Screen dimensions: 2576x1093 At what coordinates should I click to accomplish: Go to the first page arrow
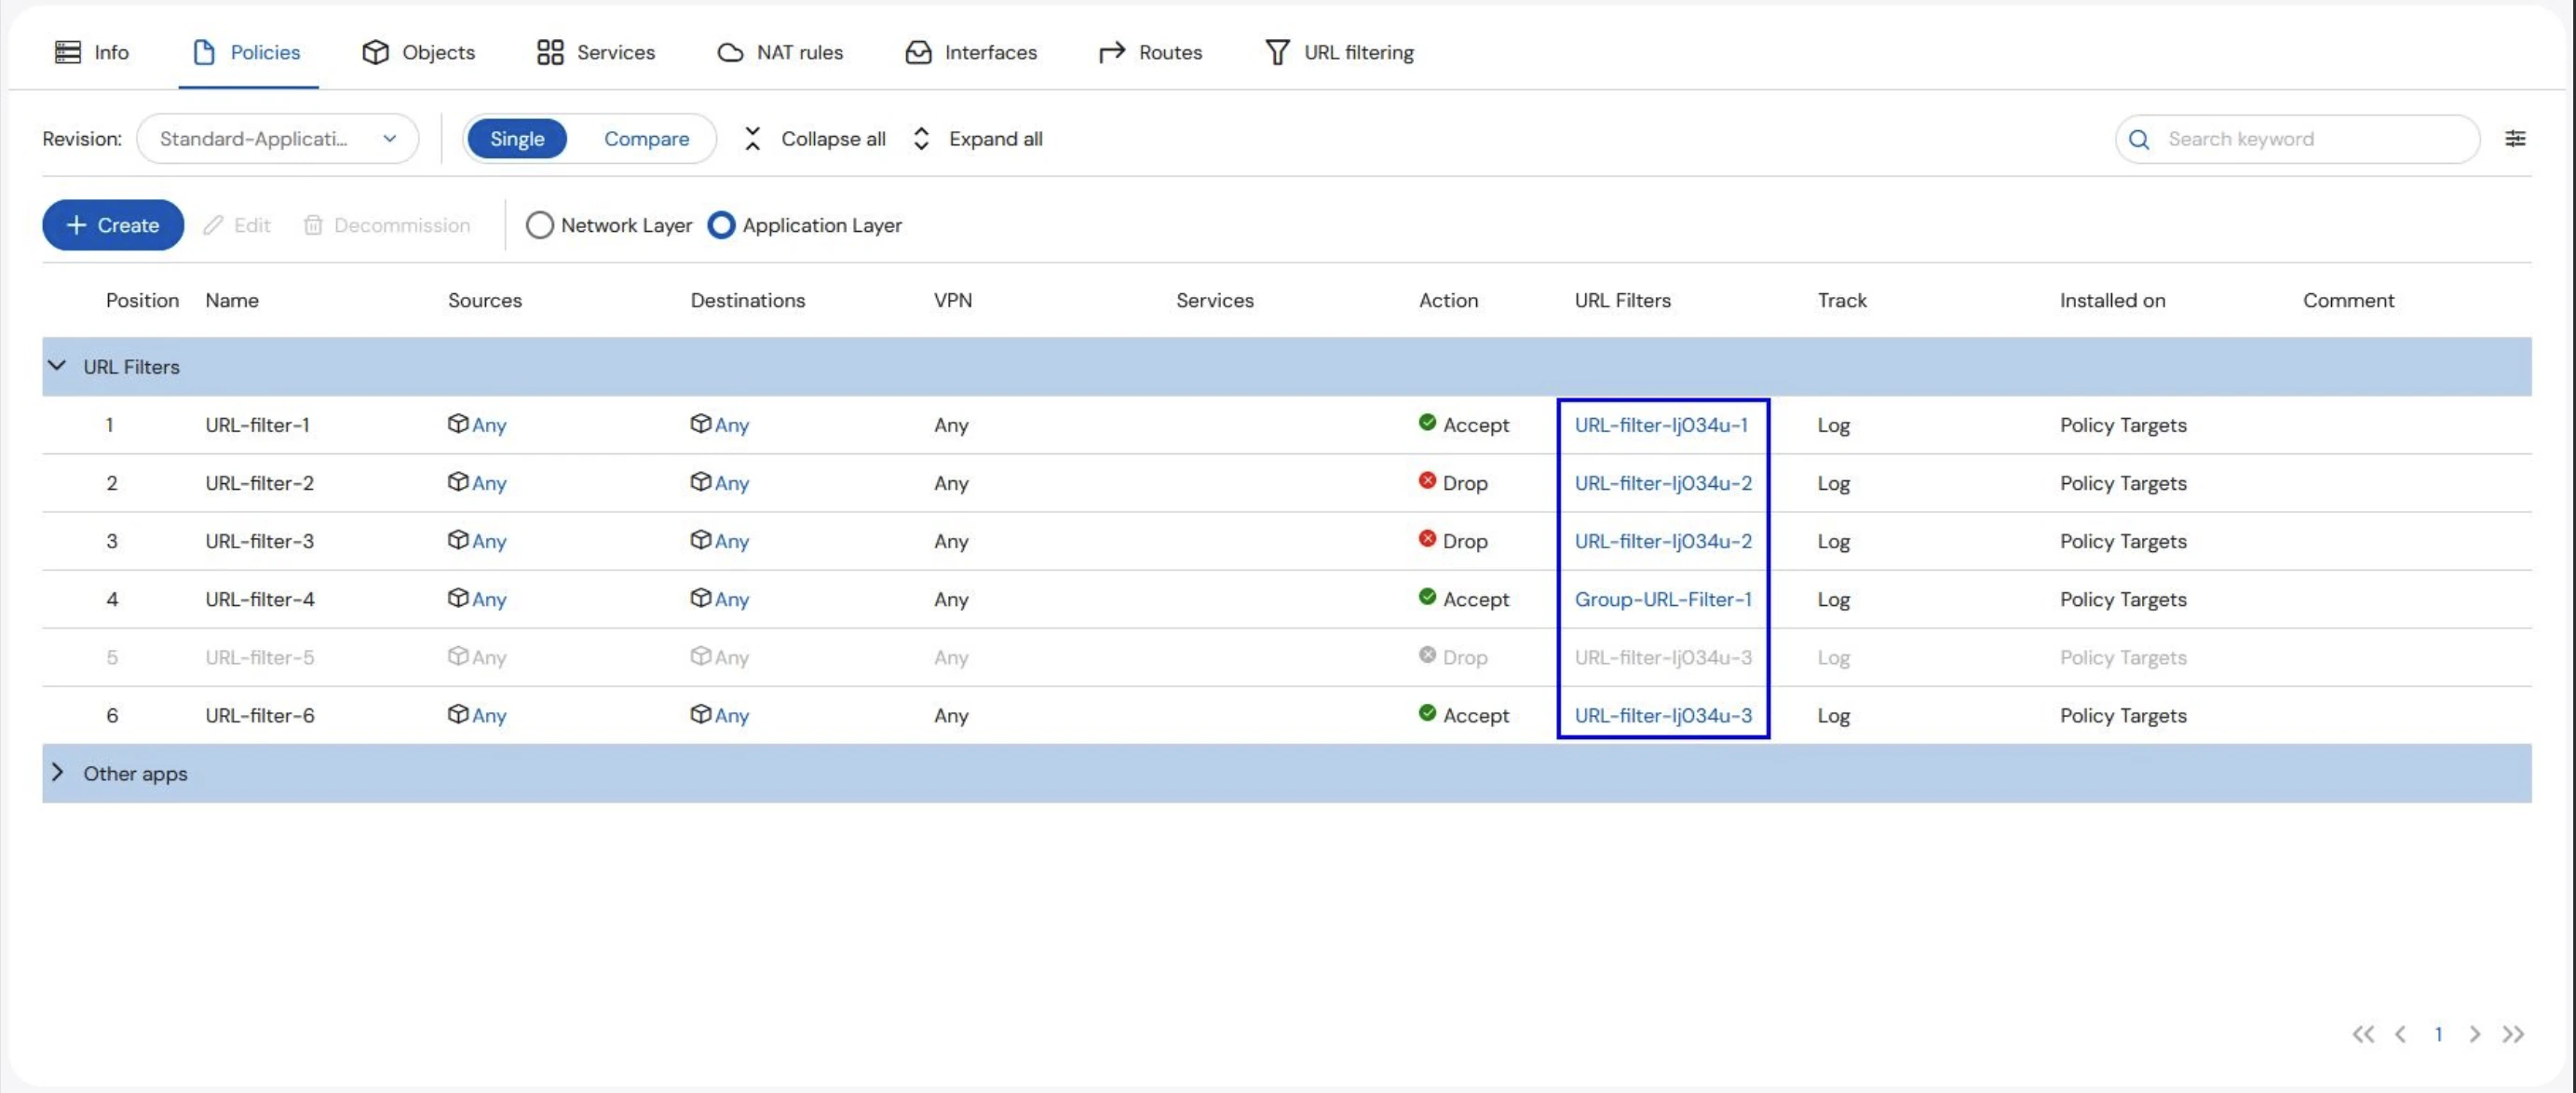2362,1034
